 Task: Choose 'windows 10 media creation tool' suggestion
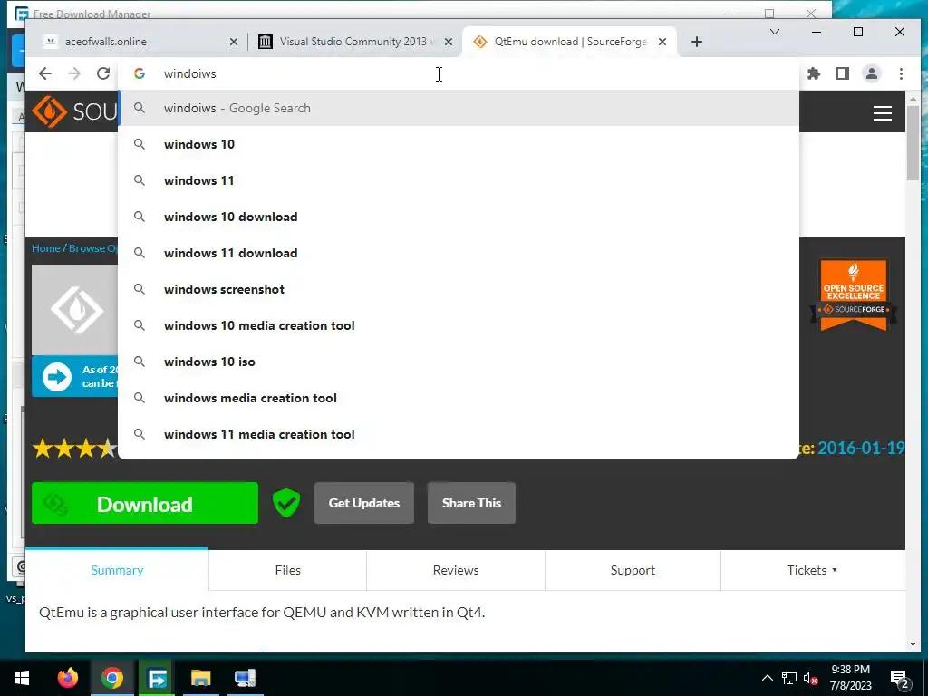(x=459, y=325)
